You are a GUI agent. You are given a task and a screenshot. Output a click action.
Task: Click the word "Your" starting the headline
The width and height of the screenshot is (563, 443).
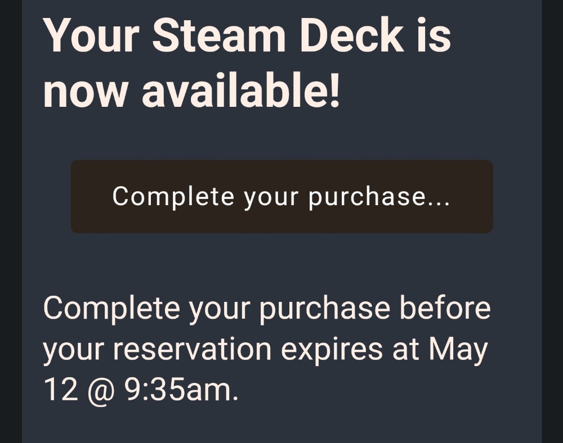[91, 36]
